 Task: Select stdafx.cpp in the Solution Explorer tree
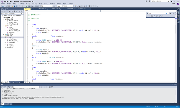pos(11,33)
